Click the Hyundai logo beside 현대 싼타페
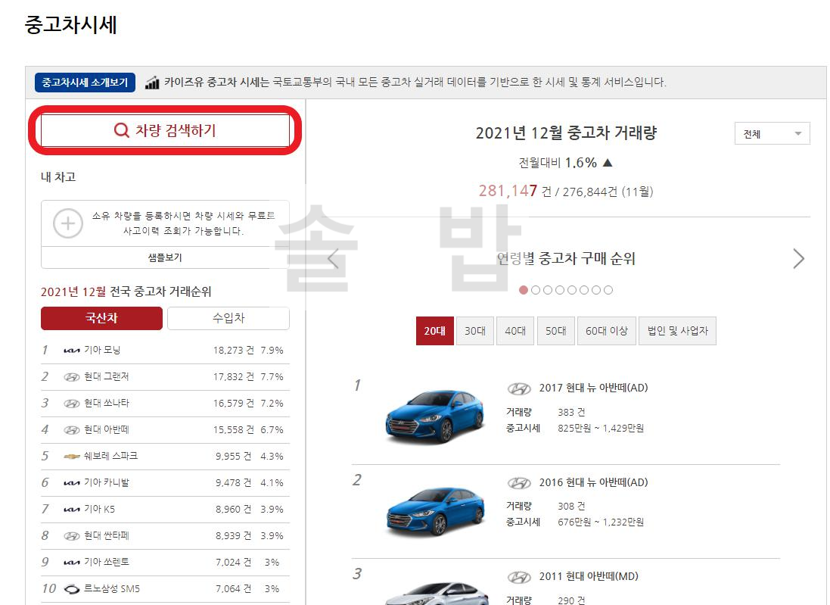This screenshot has width=830, height=605. click(71, 536)
